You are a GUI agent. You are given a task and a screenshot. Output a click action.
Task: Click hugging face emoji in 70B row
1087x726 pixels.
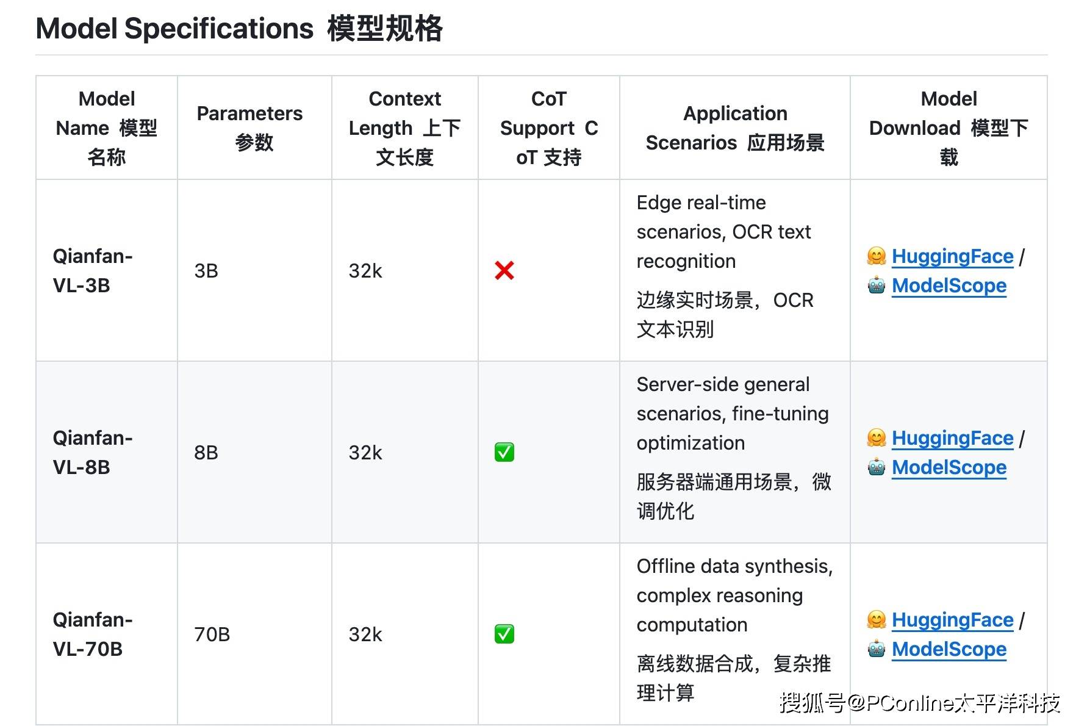tap(876, 620)
